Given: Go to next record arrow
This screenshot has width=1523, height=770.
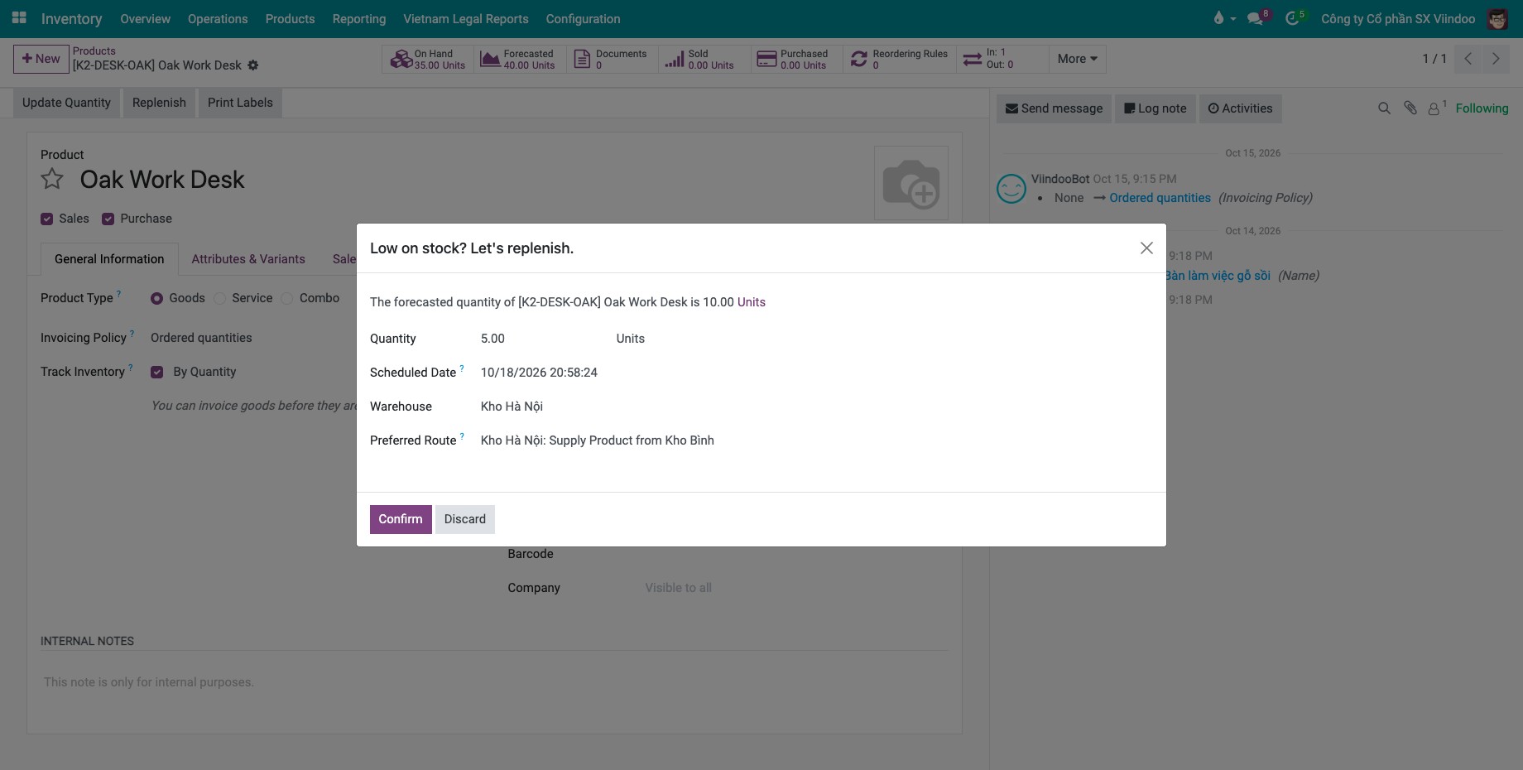Looking at the screenshot, I should (x=1496, y=59).
